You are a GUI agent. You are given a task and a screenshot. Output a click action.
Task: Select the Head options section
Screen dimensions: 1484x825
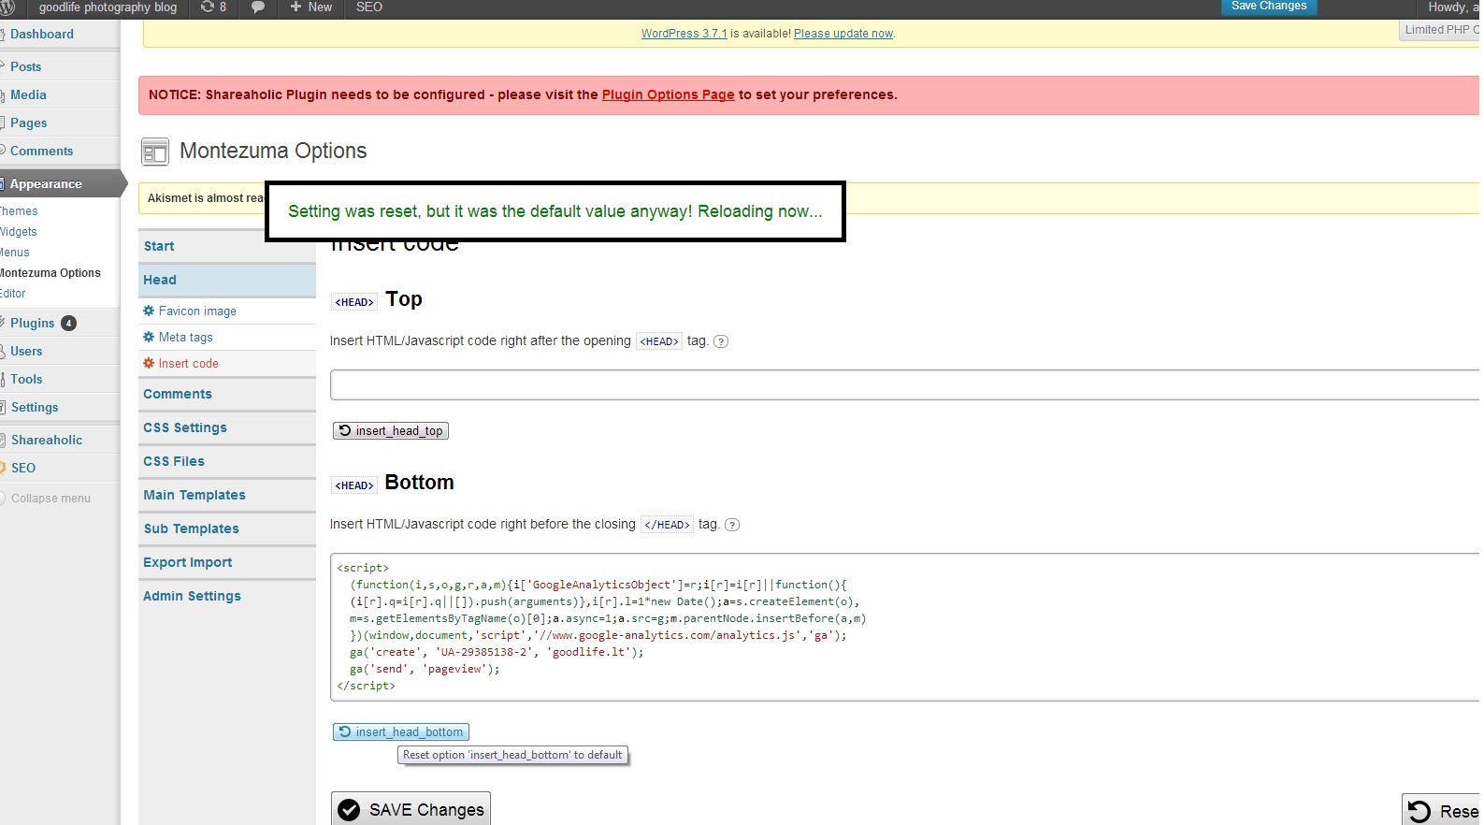(227, 280)
